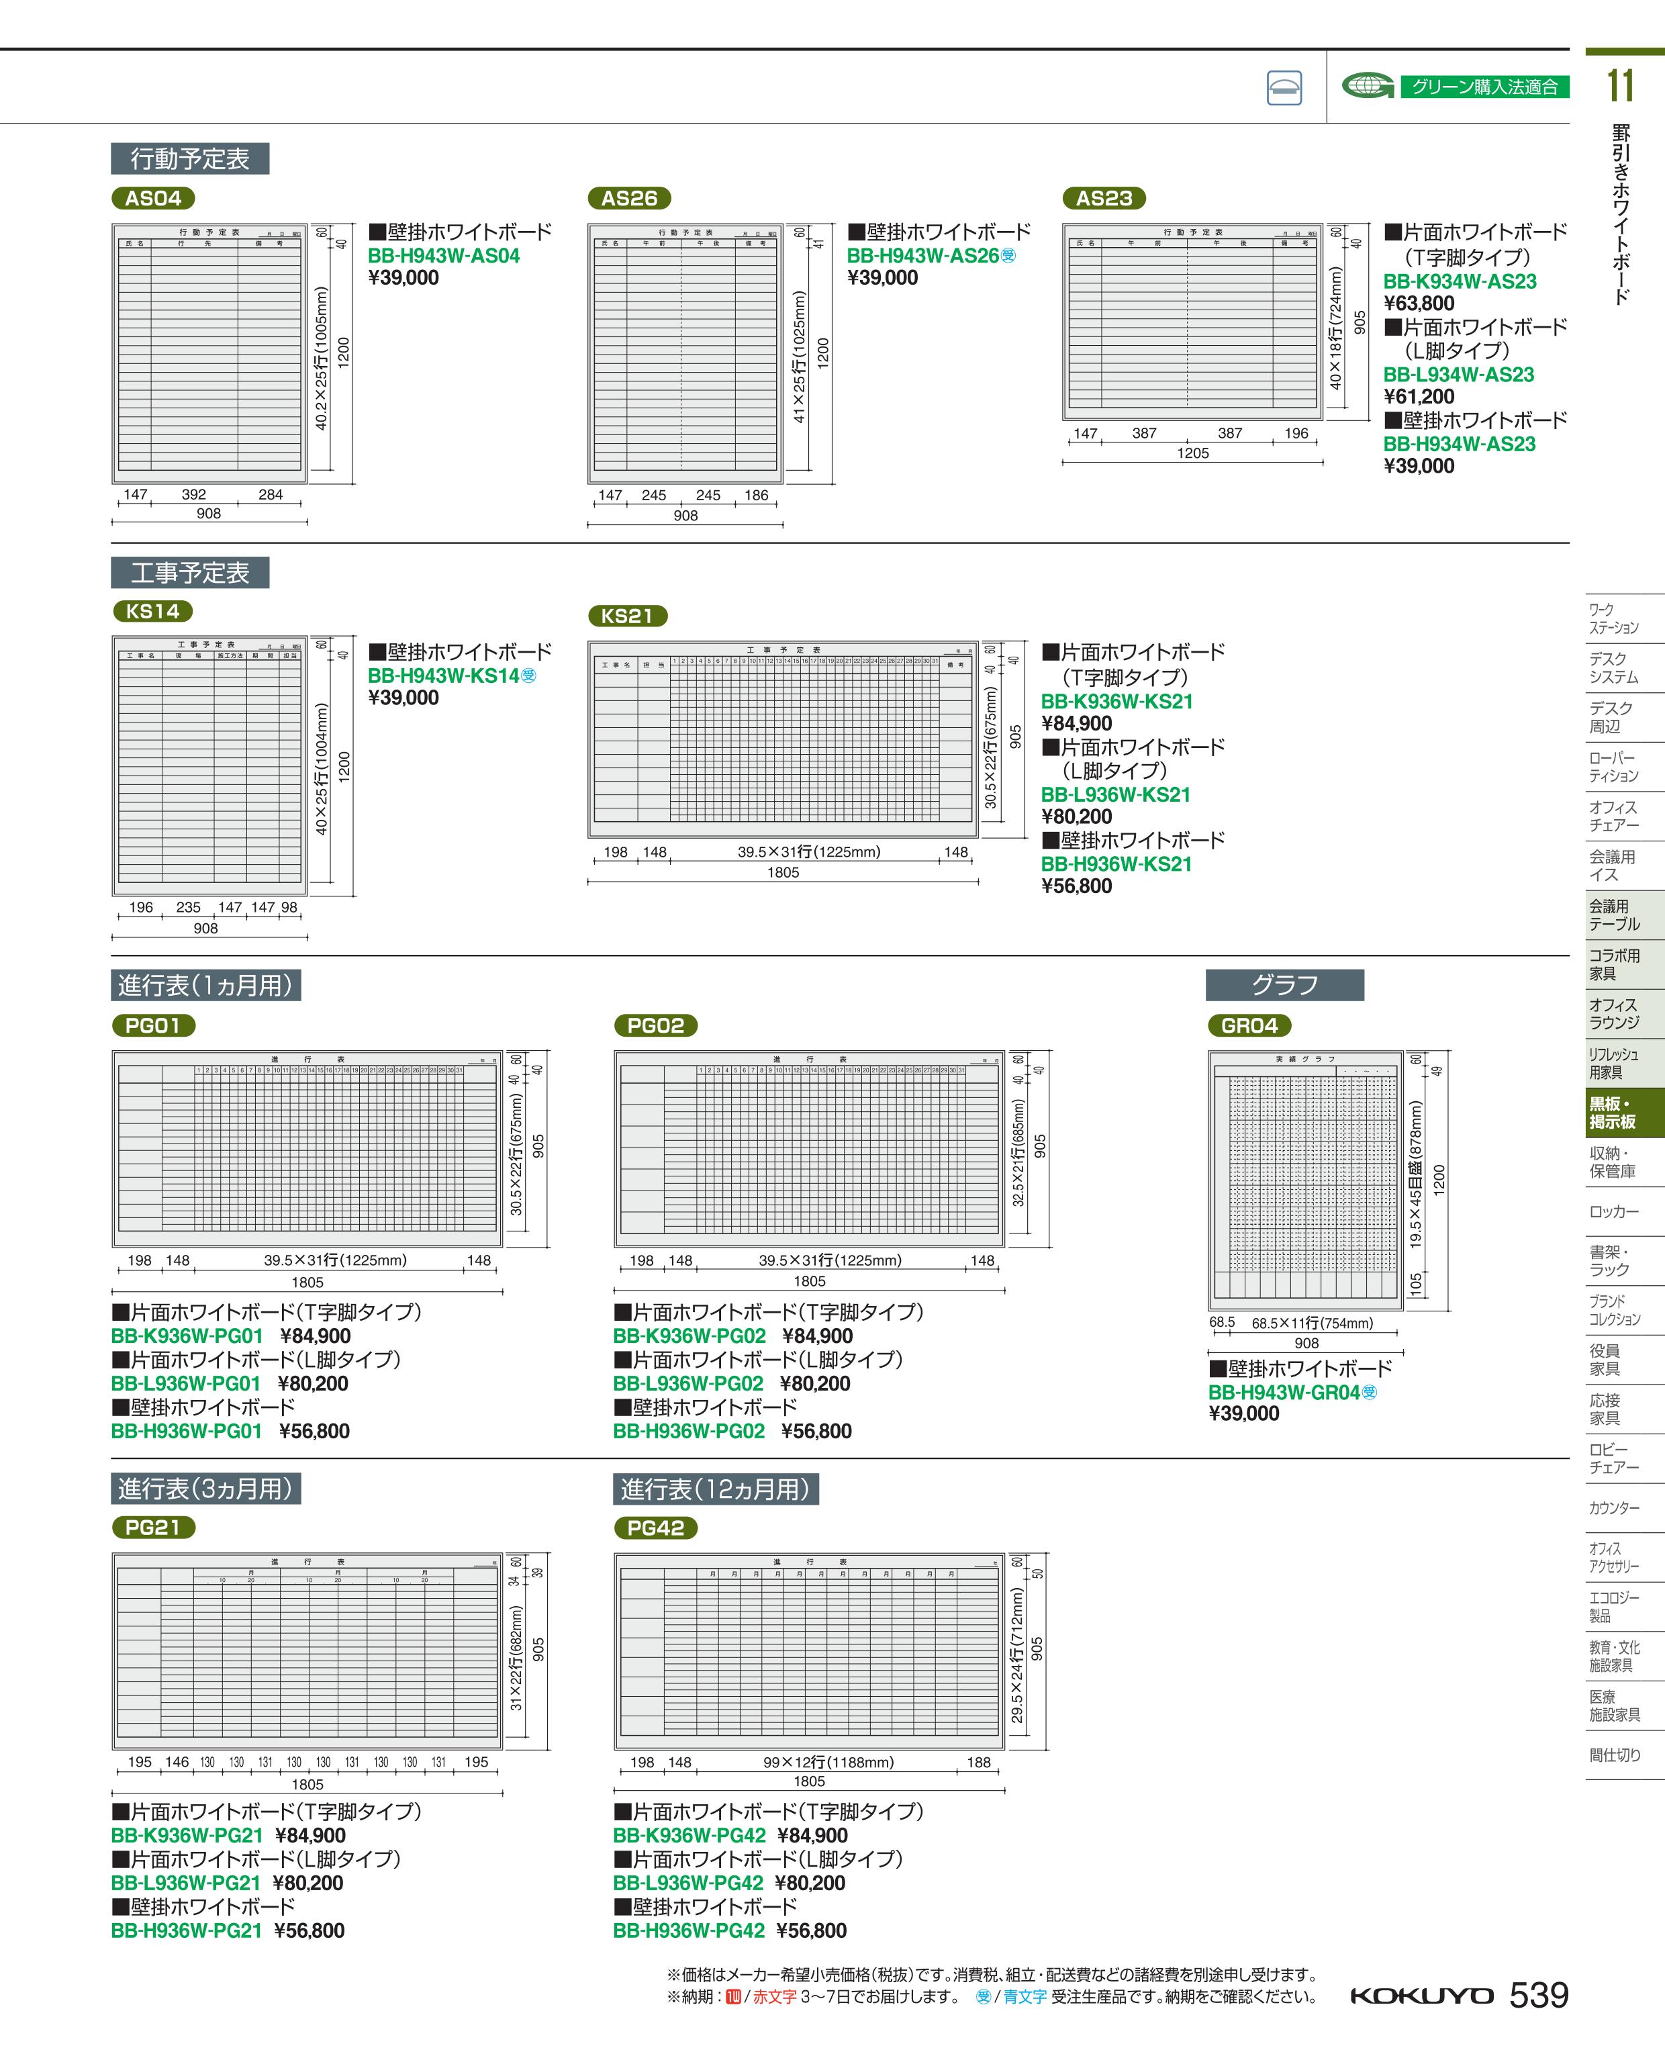The image size is (1665, 2054).
Task: Click the AS23 model badge
Action: 1105,199
